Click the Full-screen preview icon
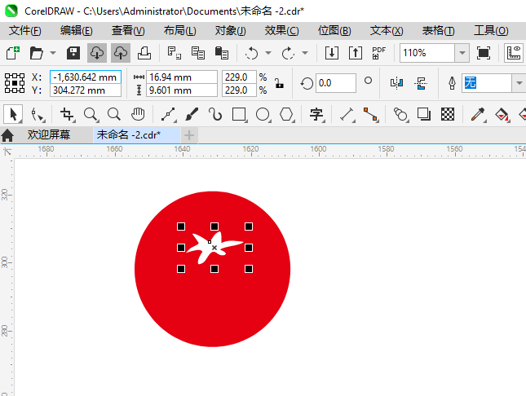This screenshot has width=526, height=396. [484, 53]
